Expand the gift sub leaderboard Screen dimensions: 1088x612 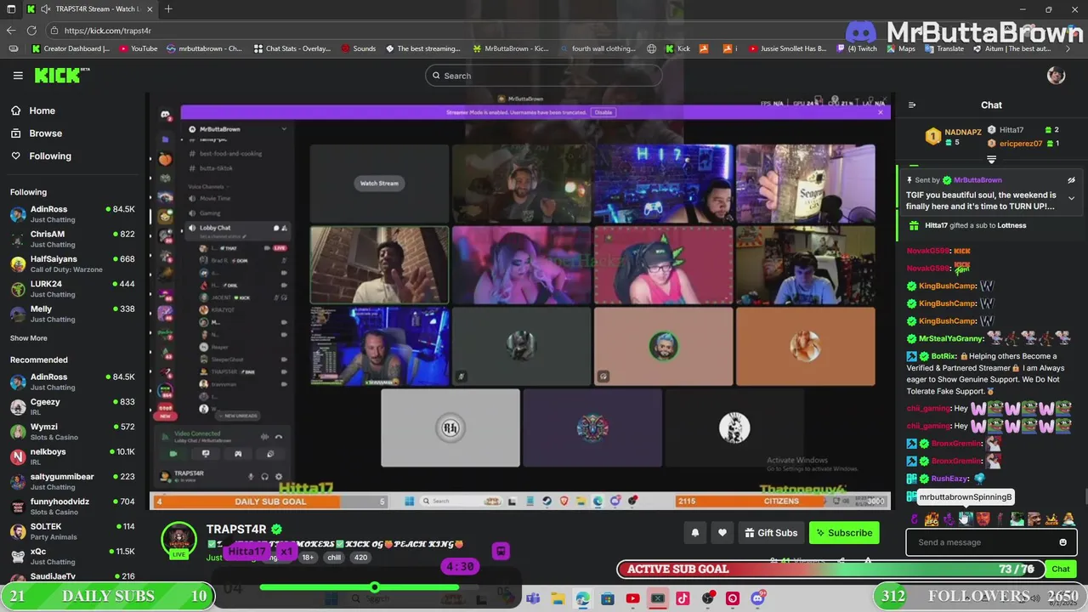tap(991, 160)
